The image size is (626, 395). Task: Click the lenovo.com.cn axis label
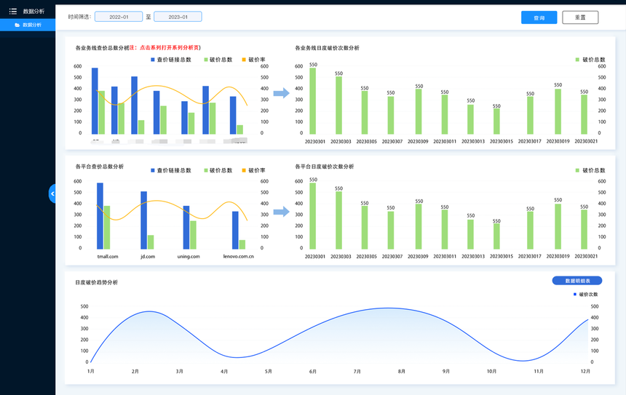(238, 257)
